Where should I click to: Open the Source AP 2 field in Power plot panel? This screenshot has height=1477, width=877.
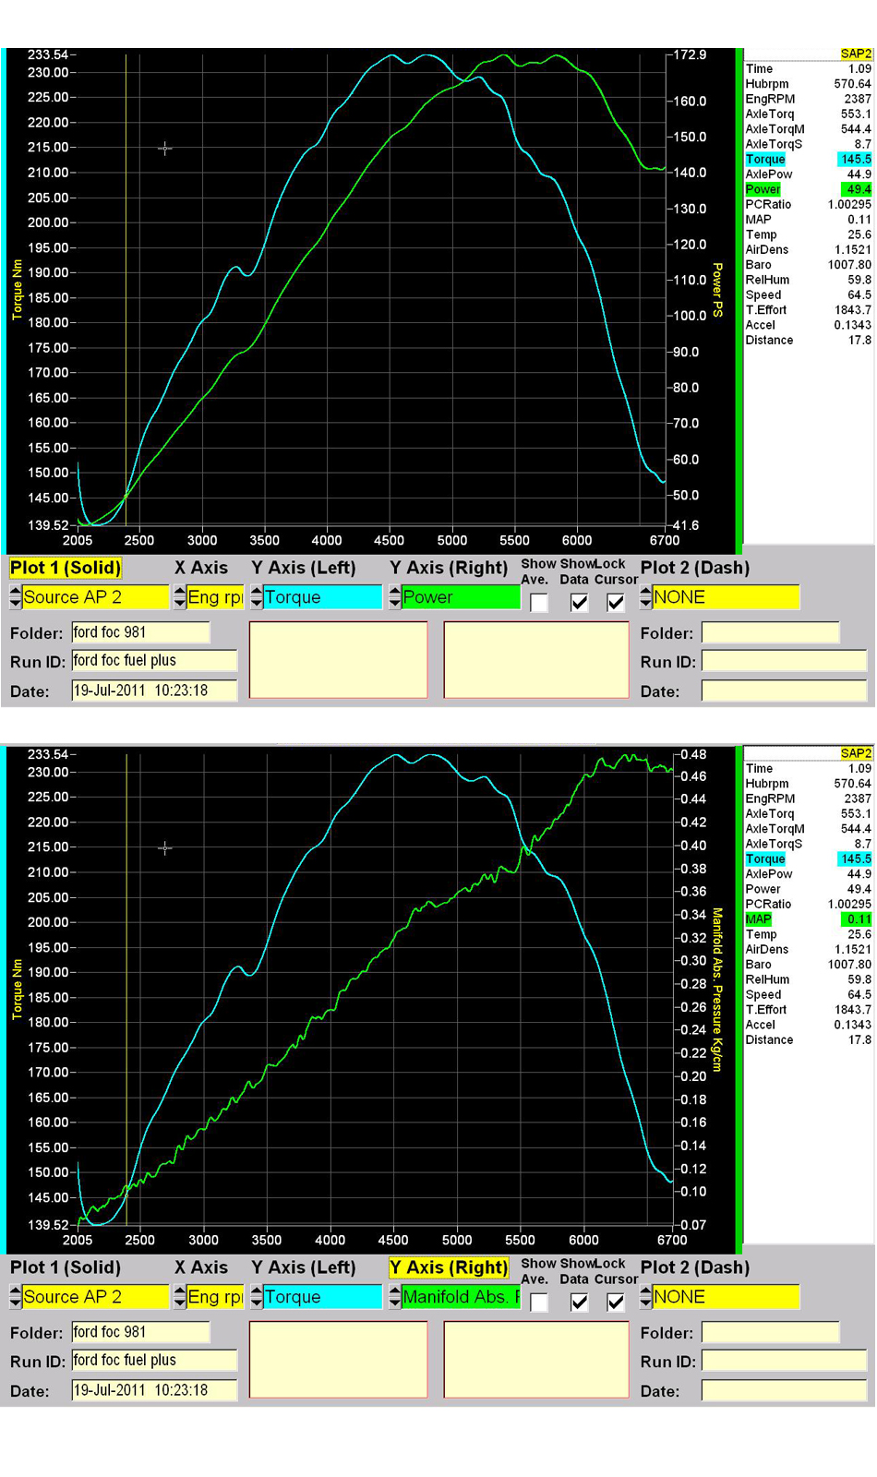[x=95, y=597]
